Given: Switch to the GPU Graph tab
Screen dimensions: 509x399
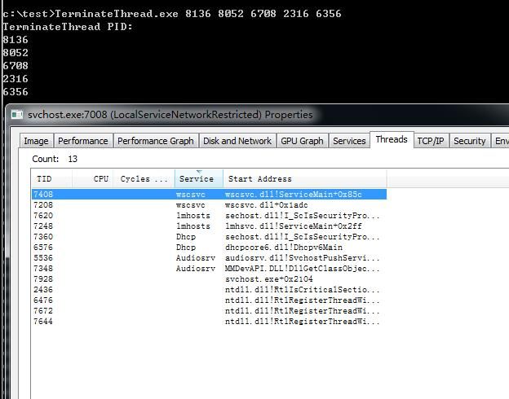Looking at the screenshot, I should [302, 141].
